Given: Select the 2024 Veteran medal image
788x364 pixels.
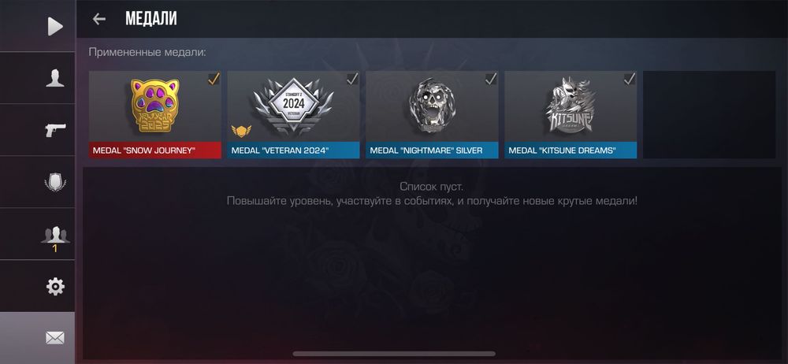Looking at the screenshot, I should click(293, 106).
